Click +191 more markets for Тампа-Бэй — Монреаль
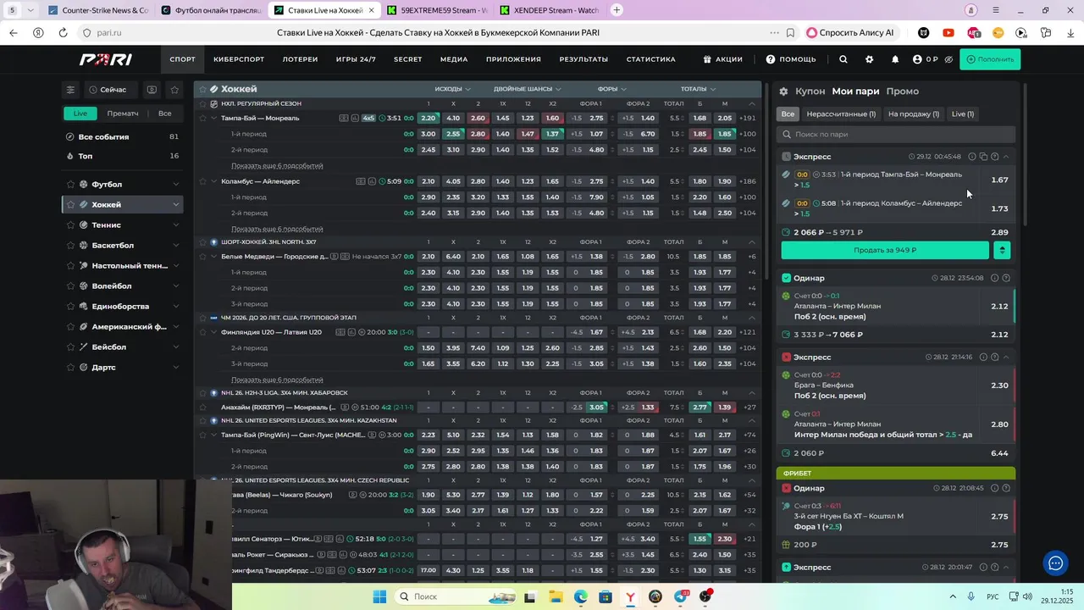Screen dimensions: 1084x610 (747, 118)
